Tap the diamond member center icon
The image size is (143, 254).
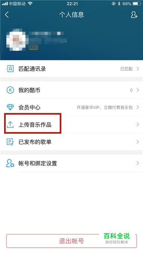pos(10,107)
